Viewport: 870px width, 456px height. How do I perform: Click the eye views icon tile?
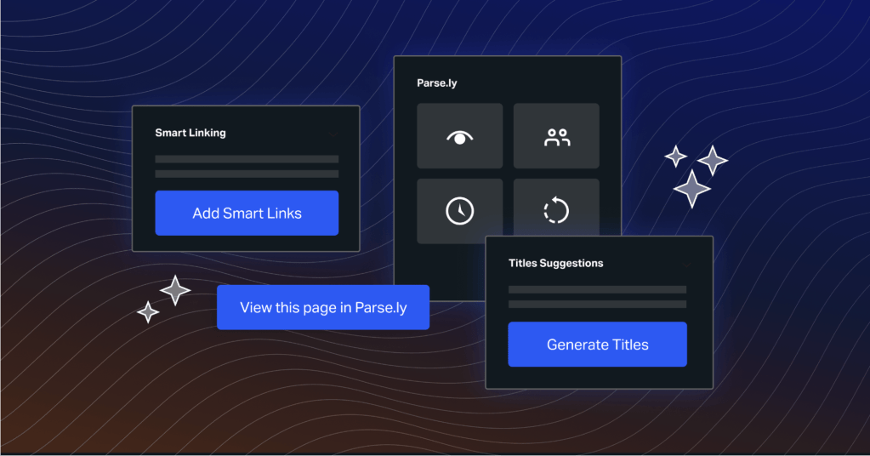[x=460, y=136]
